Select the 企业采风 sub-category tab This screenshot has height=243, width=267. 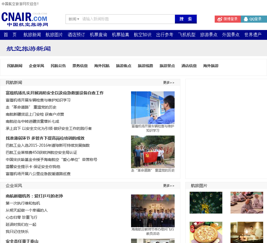(37, 66)
